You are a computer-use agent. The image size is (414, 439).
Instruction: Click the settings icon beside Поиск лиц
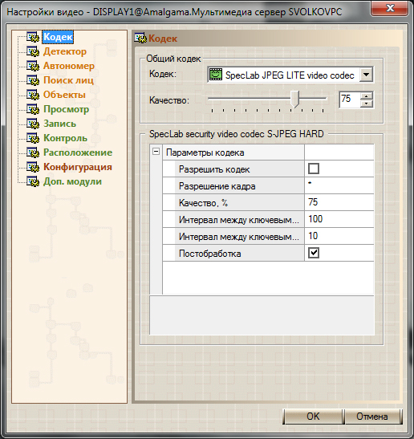[x=33, y=80]
